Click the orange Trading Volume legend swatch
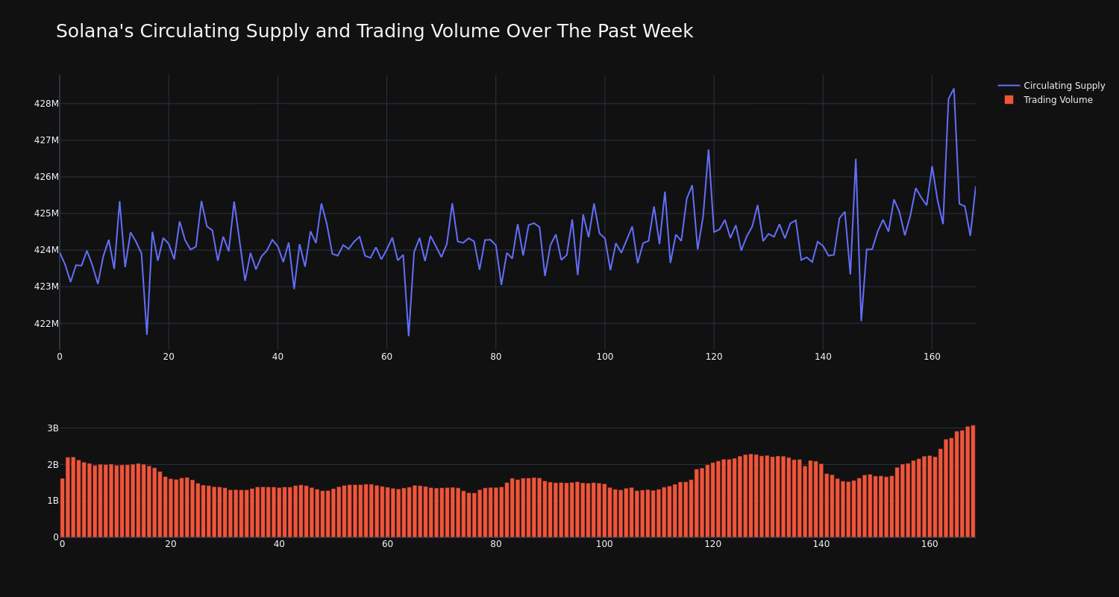 (x=1009, y=100)
